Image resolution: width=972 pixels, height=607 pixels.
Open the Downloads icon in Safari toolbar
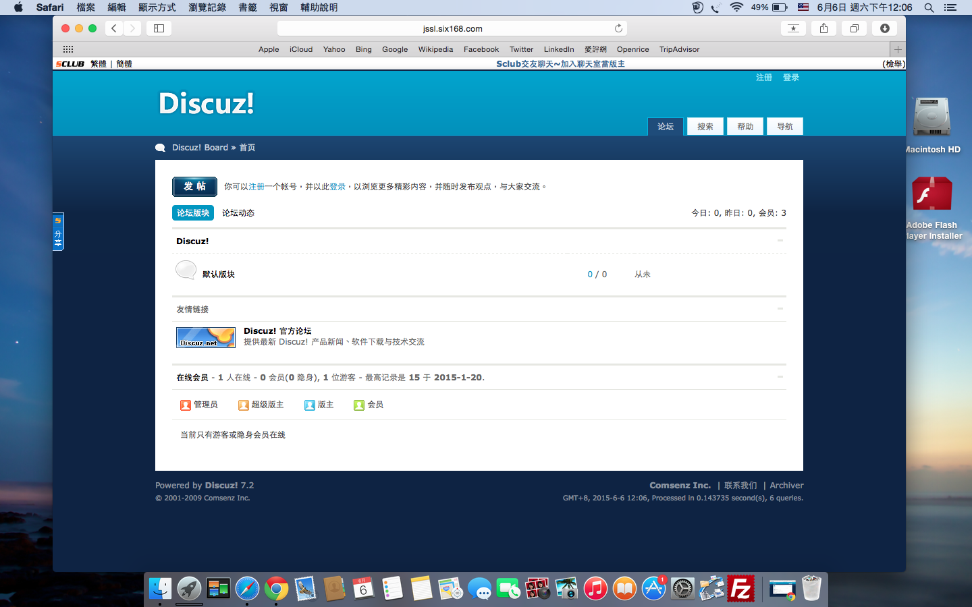point(884,28)
